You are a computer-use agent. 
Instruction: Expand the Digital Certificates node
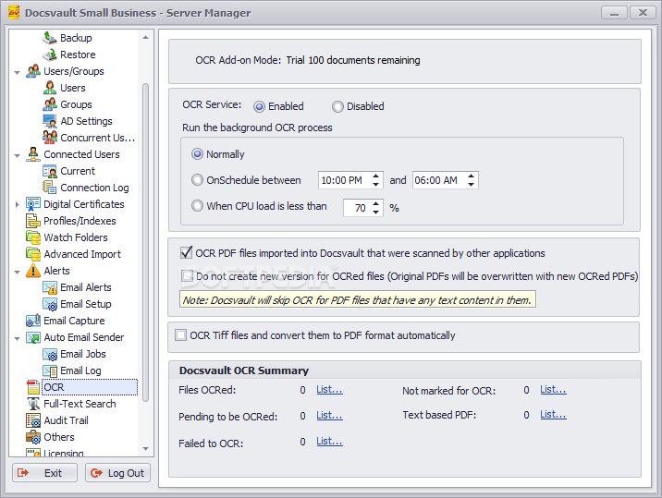tap(18, 204)
